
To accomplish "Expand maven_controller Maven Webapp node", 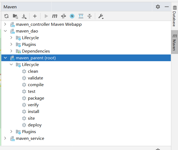I will click(x=5, y=24).
